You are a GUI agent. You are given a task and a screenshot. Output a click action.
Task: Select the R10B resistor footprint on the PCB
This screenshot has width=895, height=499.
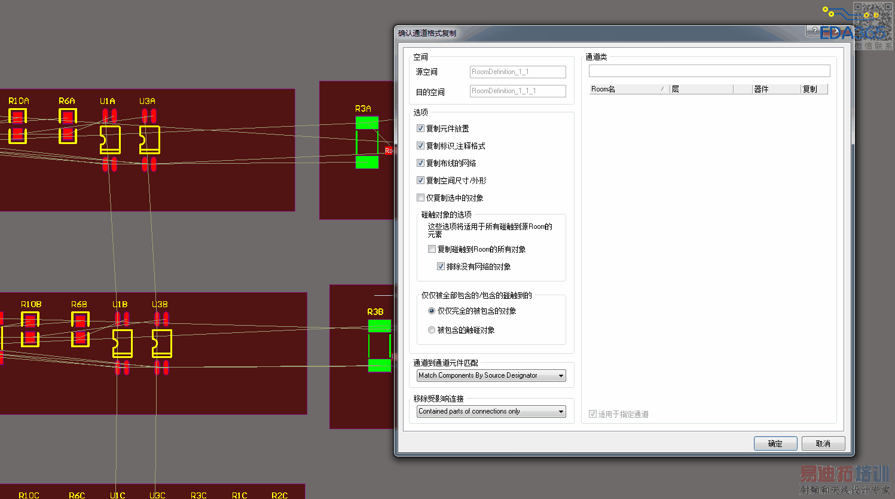click(30, 329)
